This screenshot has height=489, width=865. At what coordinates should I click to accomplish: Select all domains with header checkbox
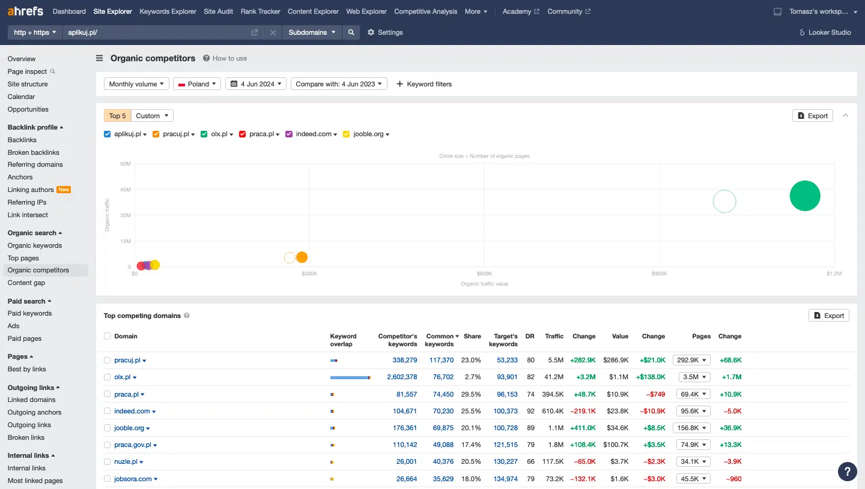click(x=107, y=336)
